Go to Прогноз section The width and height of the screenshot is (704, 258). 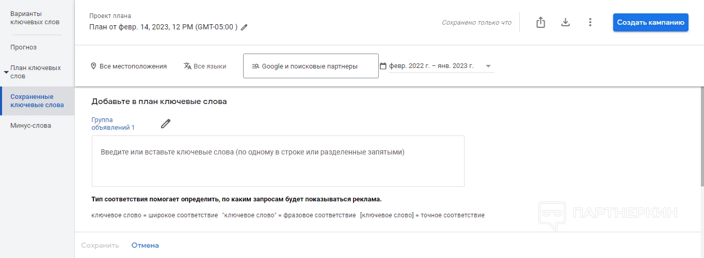coord(23,47)
